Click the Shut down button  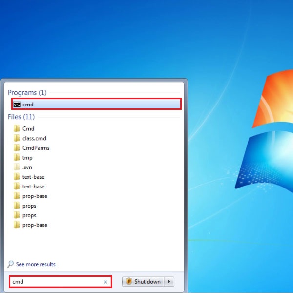click(143, 282)
